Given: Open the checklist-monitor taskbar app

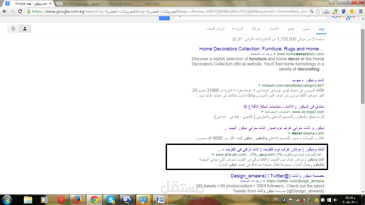Looking at the screenshot, I should pos(127,199).
